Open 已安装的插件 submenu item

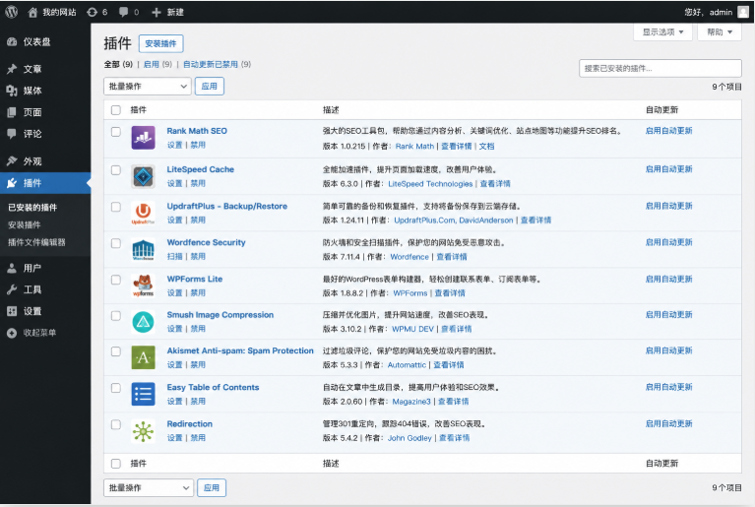32,208
